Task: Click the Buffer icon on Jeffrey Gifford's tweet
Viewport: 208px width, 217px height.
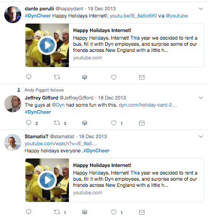Action: (x=84, y=123)
